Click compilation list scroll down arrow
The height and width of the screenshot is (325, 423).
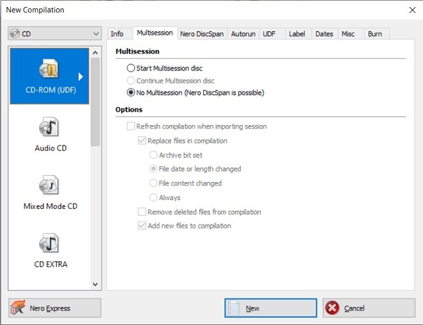pyautogui.click(x=95, y=284)
